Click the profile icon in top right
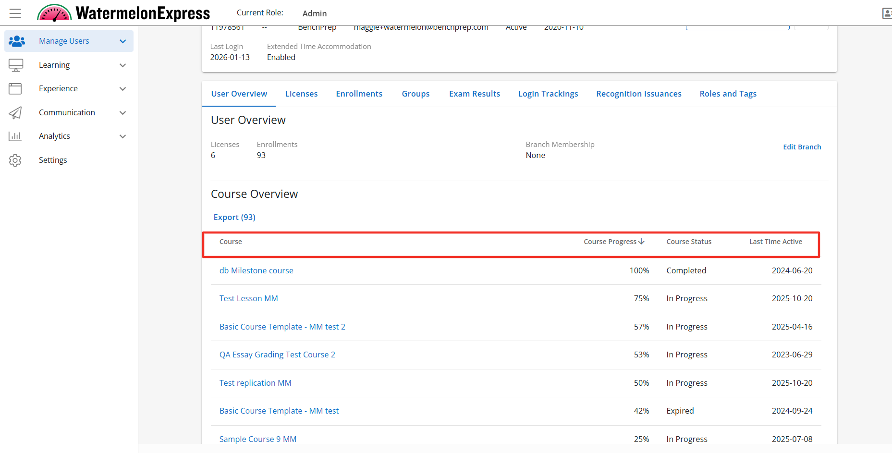Viewport: 892px width, 453px height. (887, 13)
